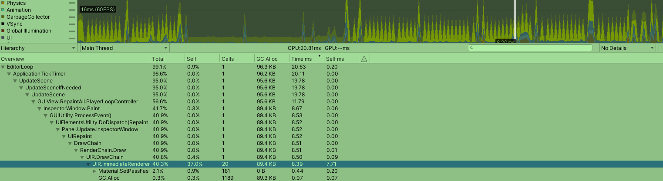The width and height of the screenshot is (663, 181).
Task: Click the reorder handle beside VSync
Action: 72,24
